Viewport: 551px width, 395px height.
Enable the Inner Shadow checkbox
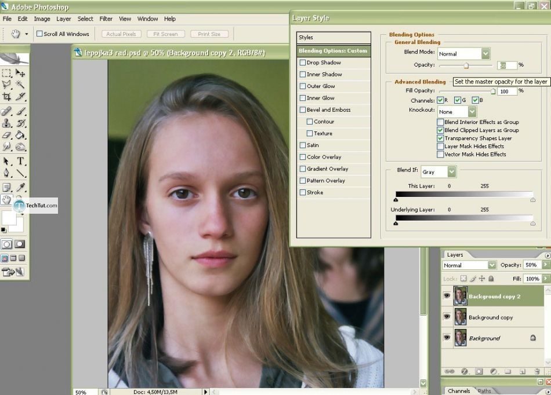click(x=303, y=74)
